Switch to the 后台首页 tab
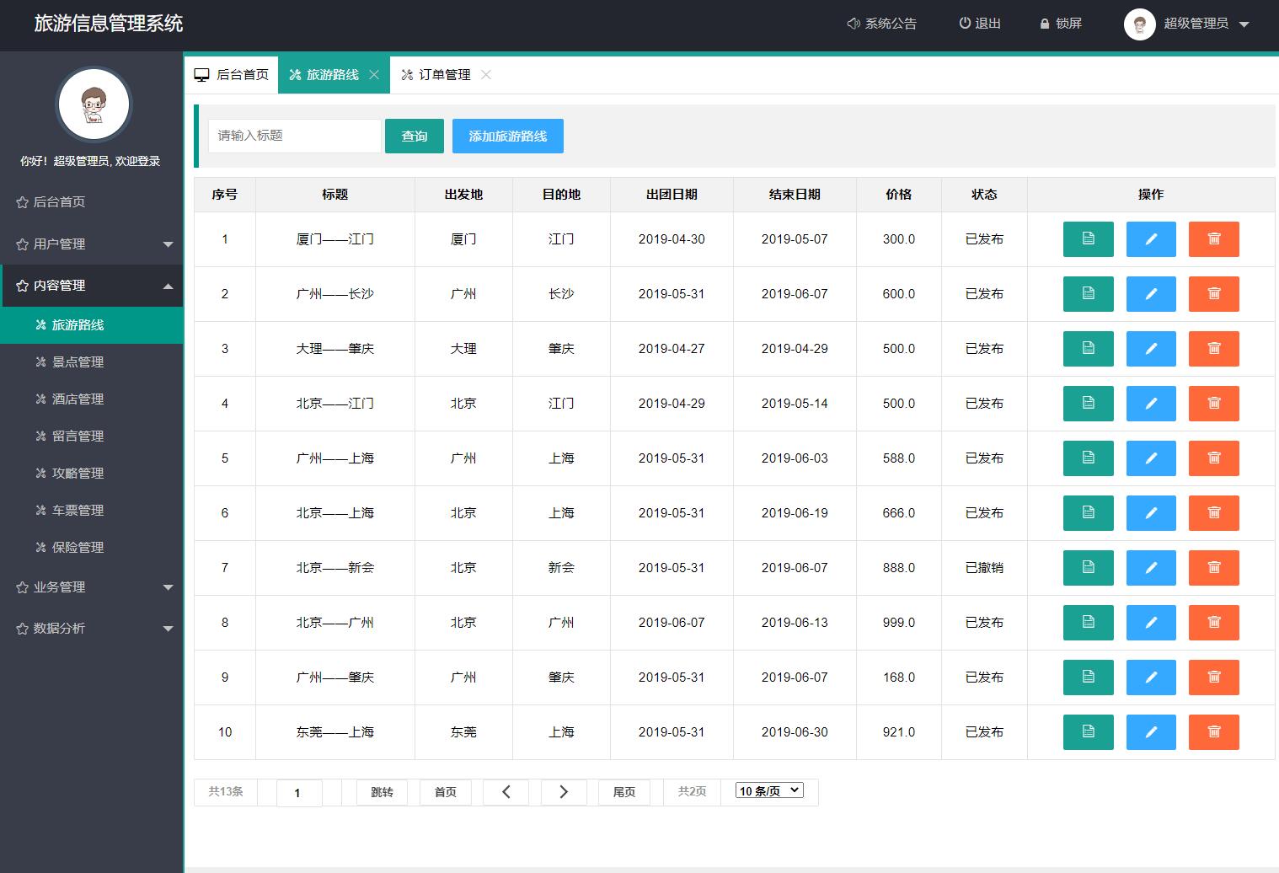The image size is (1279, 873). click(232, 75)
